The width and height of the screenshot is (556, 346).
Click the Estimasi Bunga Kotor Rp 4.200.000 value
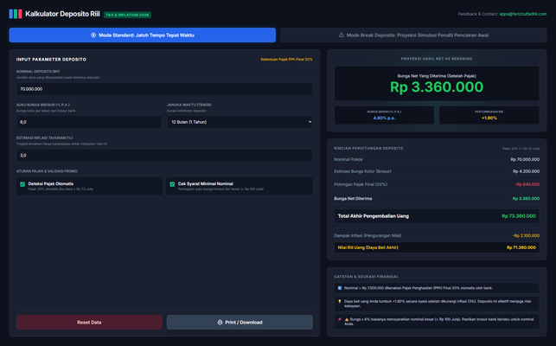[527, 171]
